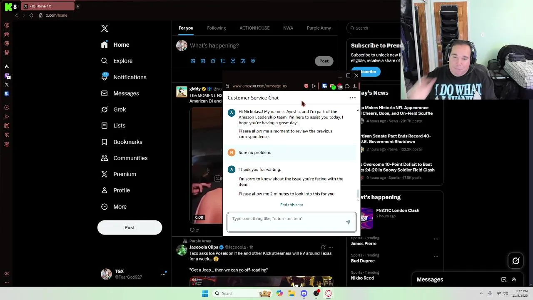Go back in browser history
Image resolution: width=533 pixels, height=300 pixels.
[17, 15]
